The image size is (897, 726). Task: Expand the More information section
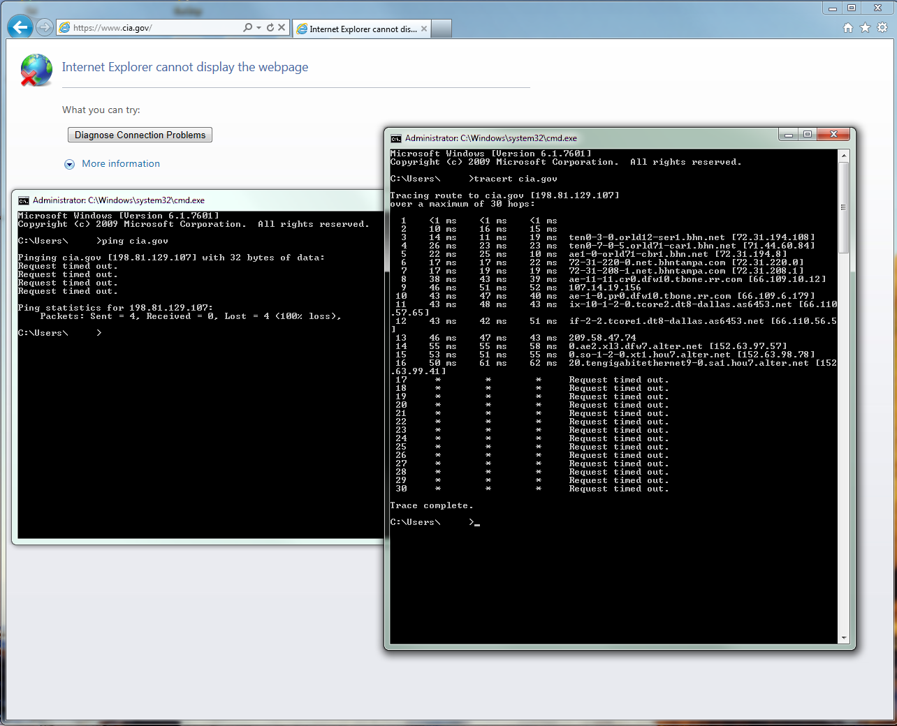pos(69,164)
